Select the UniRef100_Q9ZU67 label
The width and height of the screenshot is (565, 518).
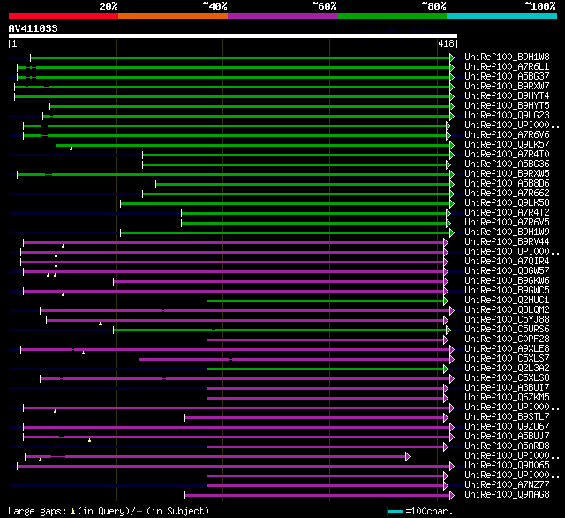(507, 427)
